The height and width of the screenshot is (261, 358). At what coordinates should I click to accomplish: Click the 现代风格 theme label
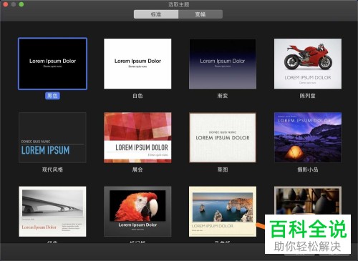coord(52,169)
